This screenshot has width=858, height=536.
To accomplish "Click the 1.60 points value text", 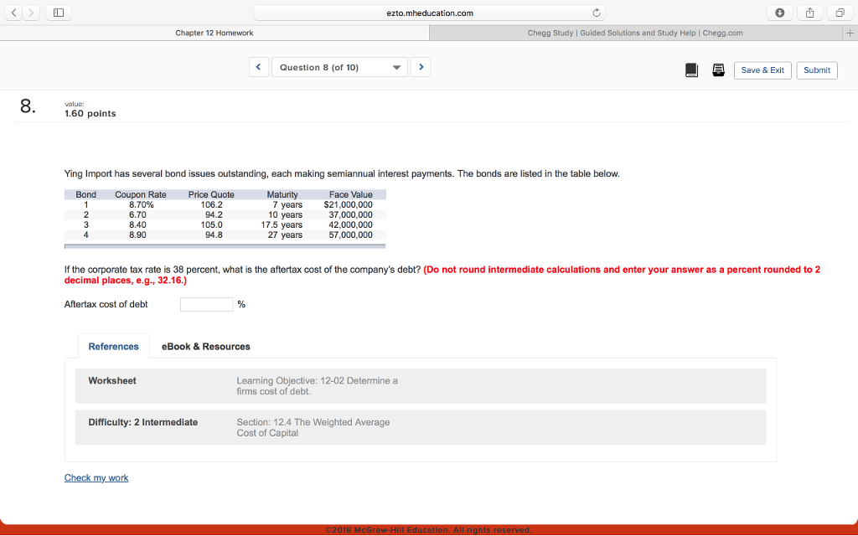I will pos(90,114).
